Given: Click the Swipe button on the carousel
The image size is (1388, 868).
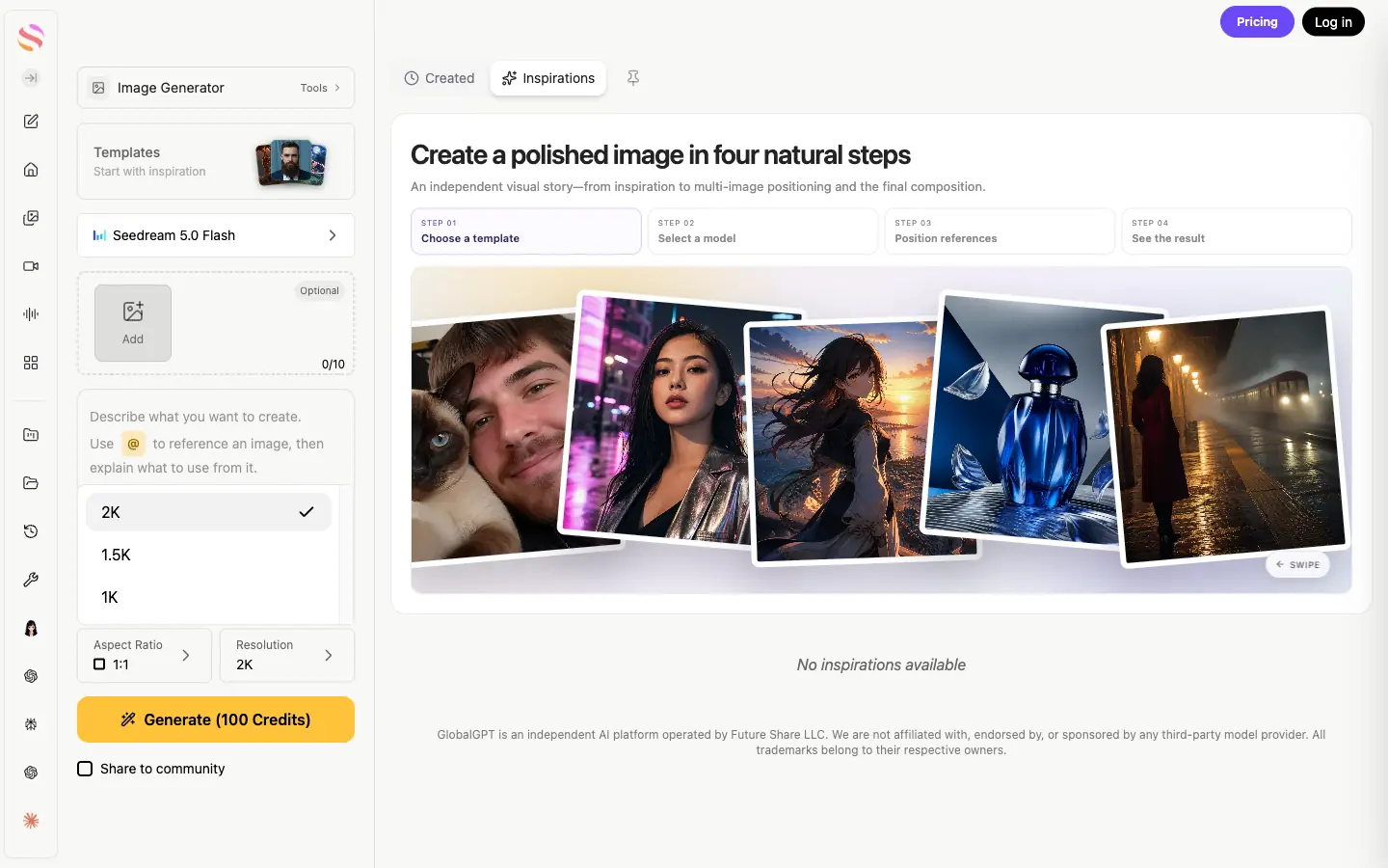Looking at the screenshot, I should coord(1297,565).
